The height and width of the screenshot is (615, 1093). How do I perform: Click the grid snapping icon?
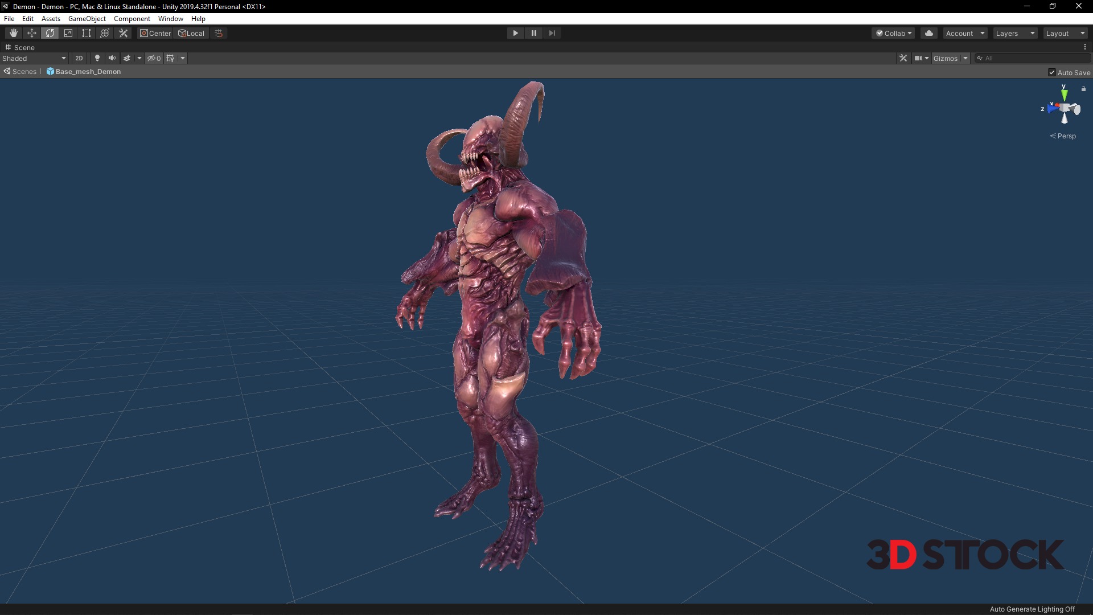click(219, 33)
